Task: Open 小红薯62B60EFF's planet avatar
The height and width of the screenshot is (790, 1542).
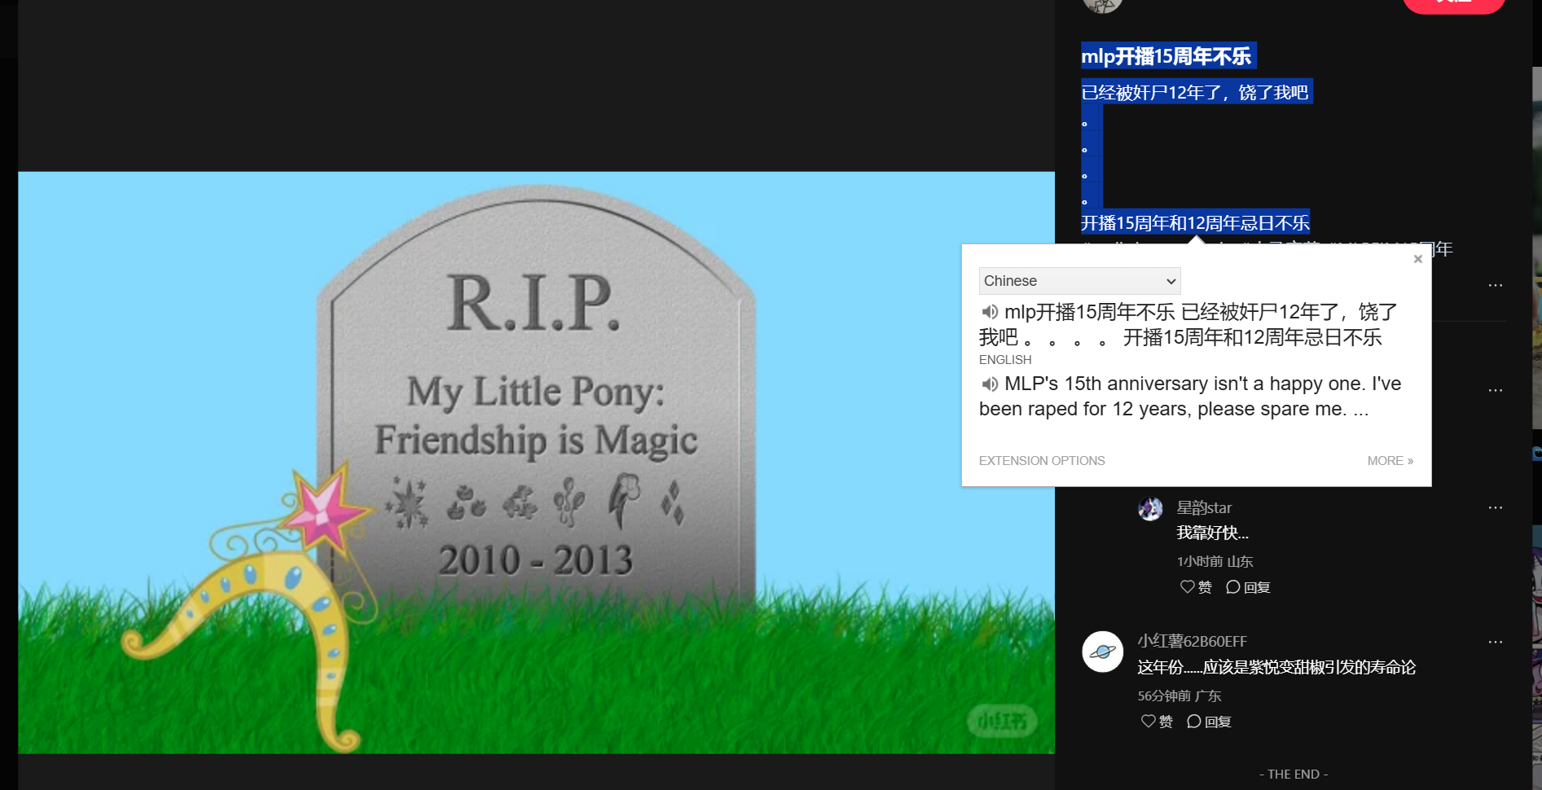Action: click(1102, 652)
